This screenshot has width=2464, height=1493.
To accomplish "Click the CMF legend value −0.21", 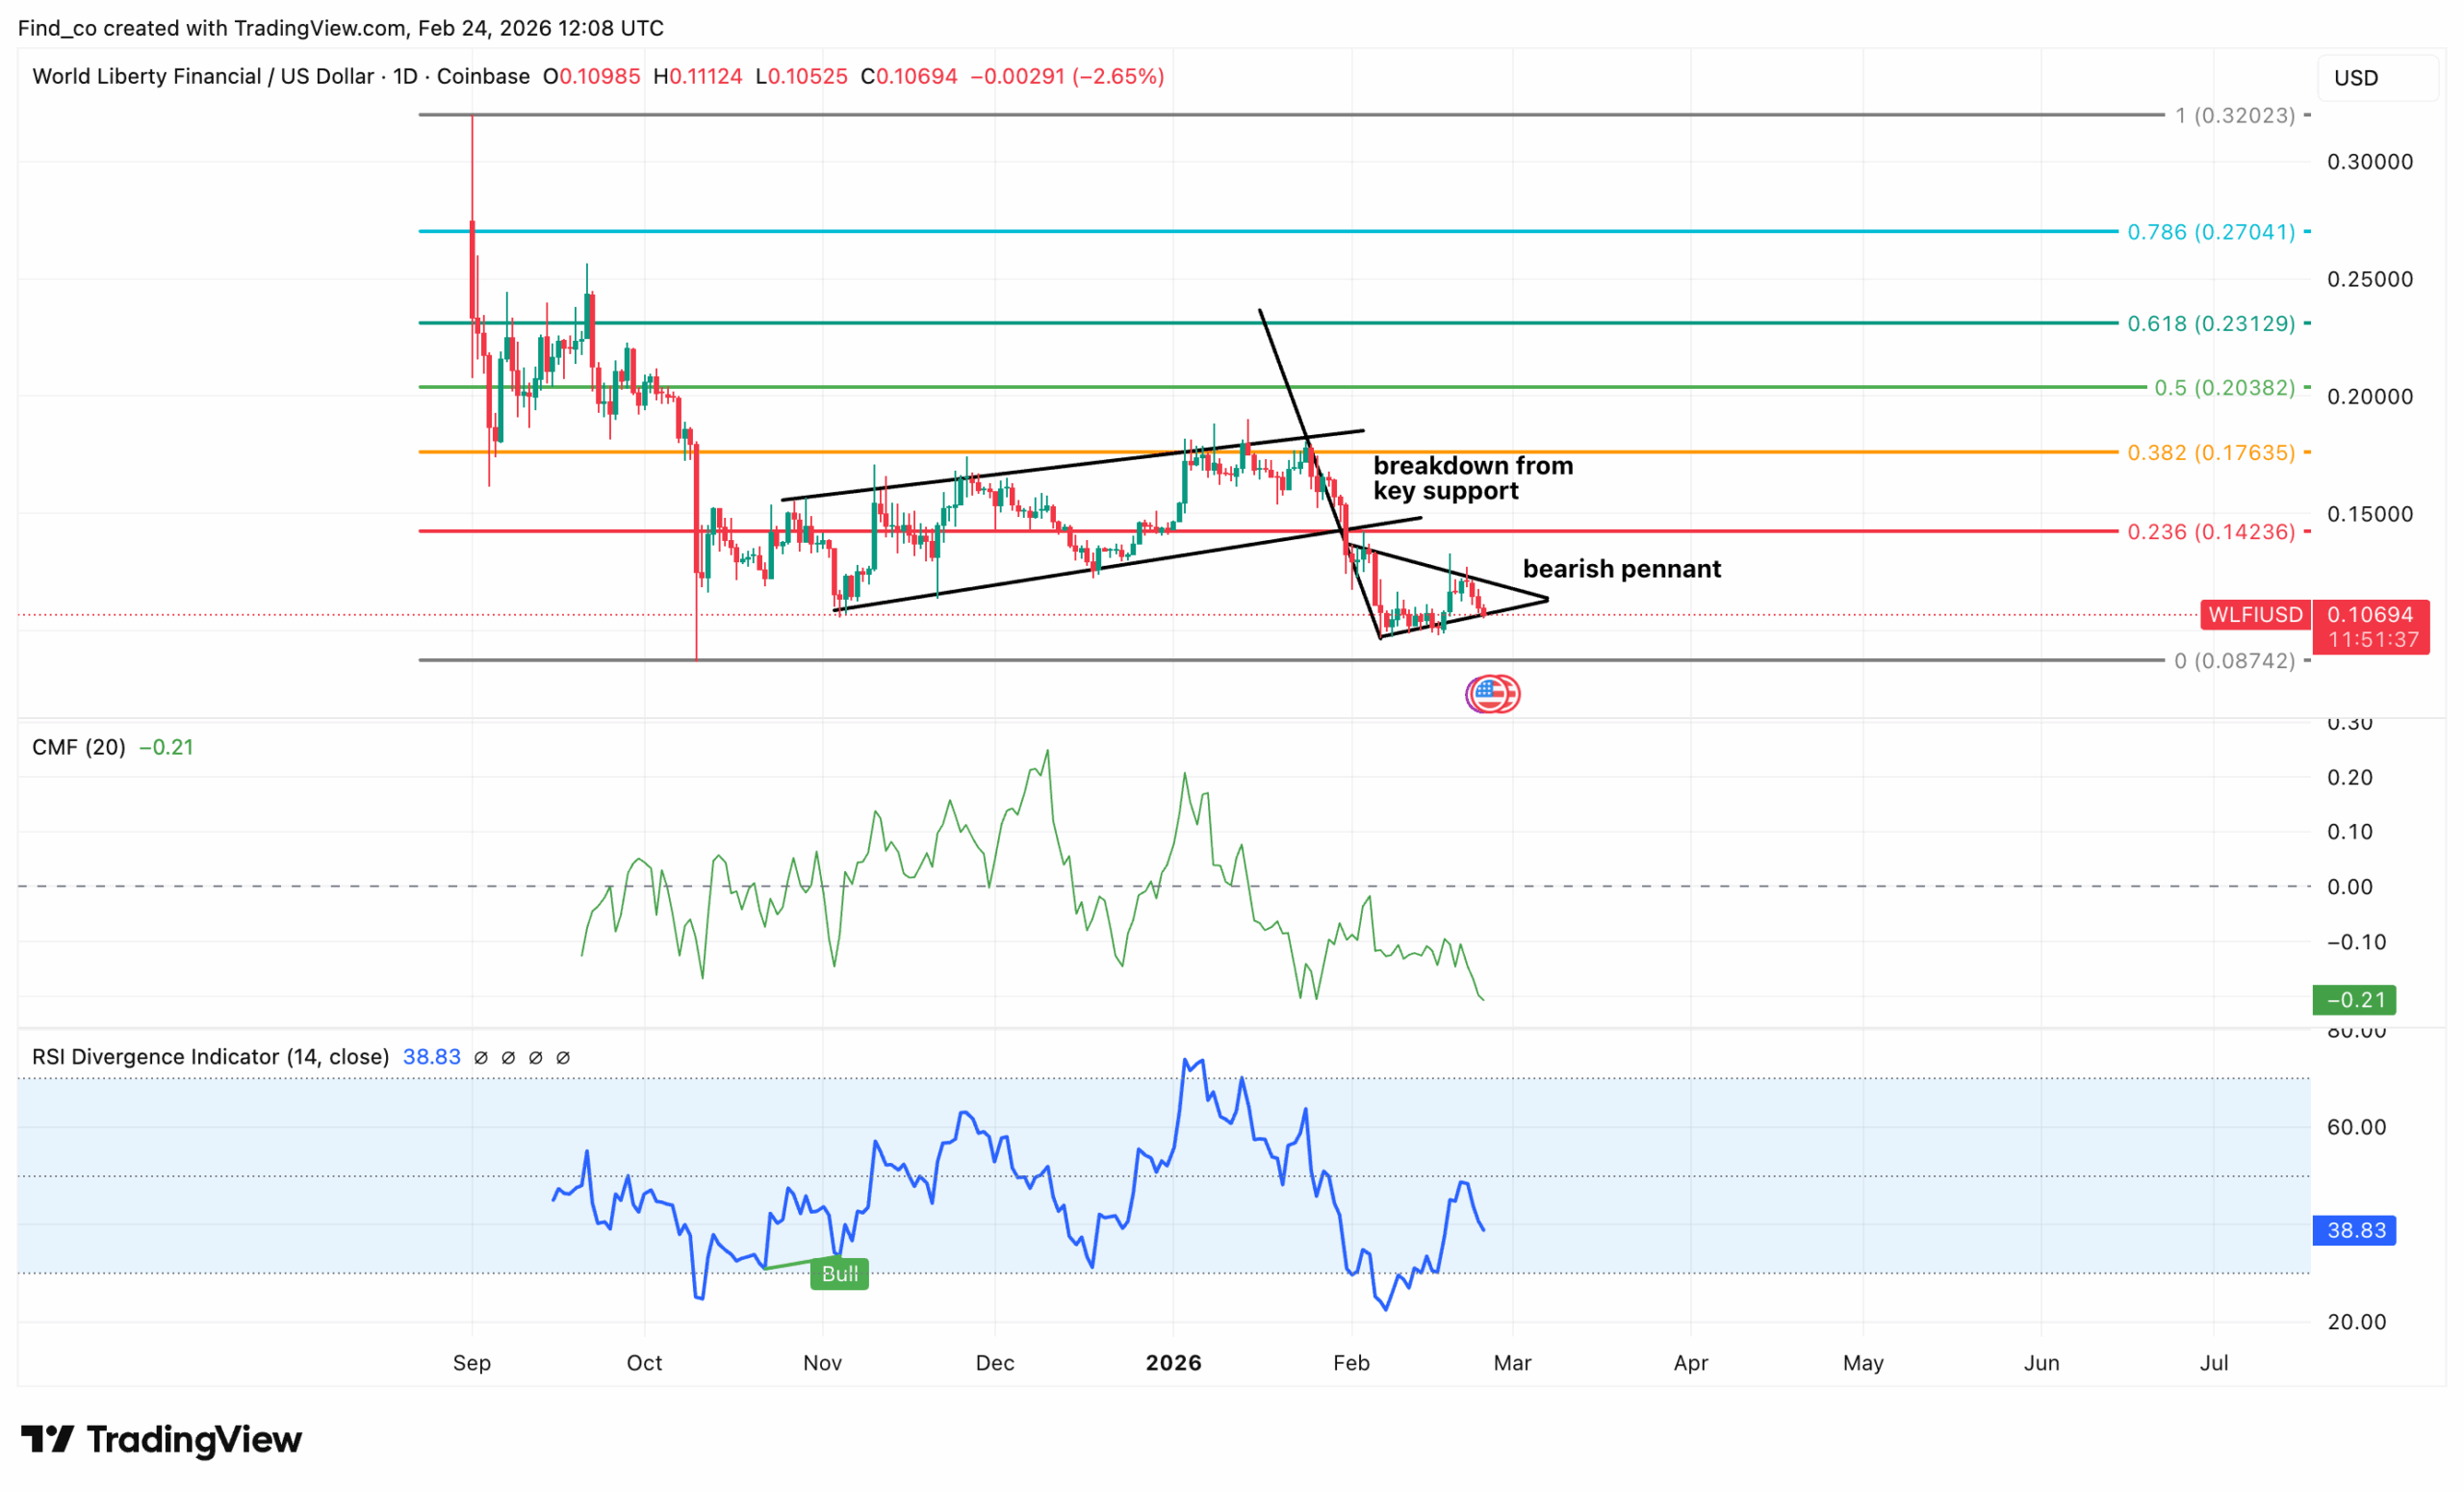I will pyautogui.click(x=166, y=747).
